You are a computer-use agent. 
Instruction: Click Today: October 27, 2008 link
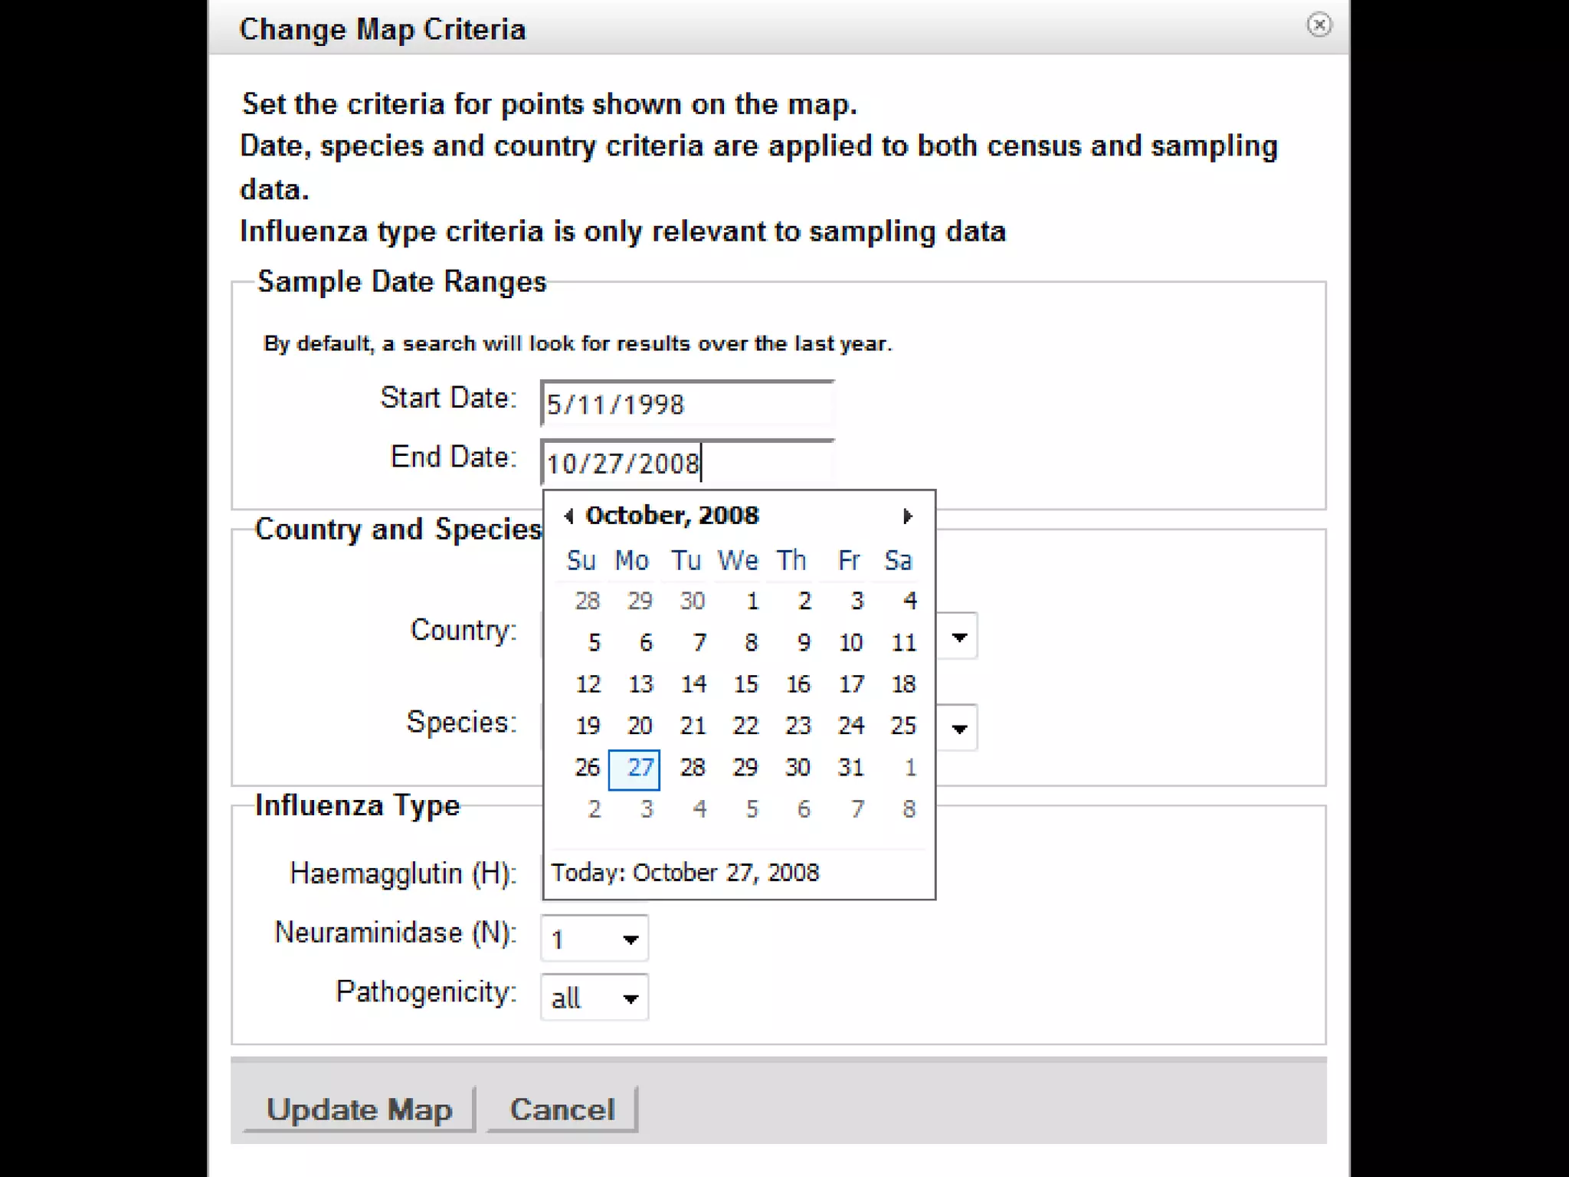click(685, 873)
